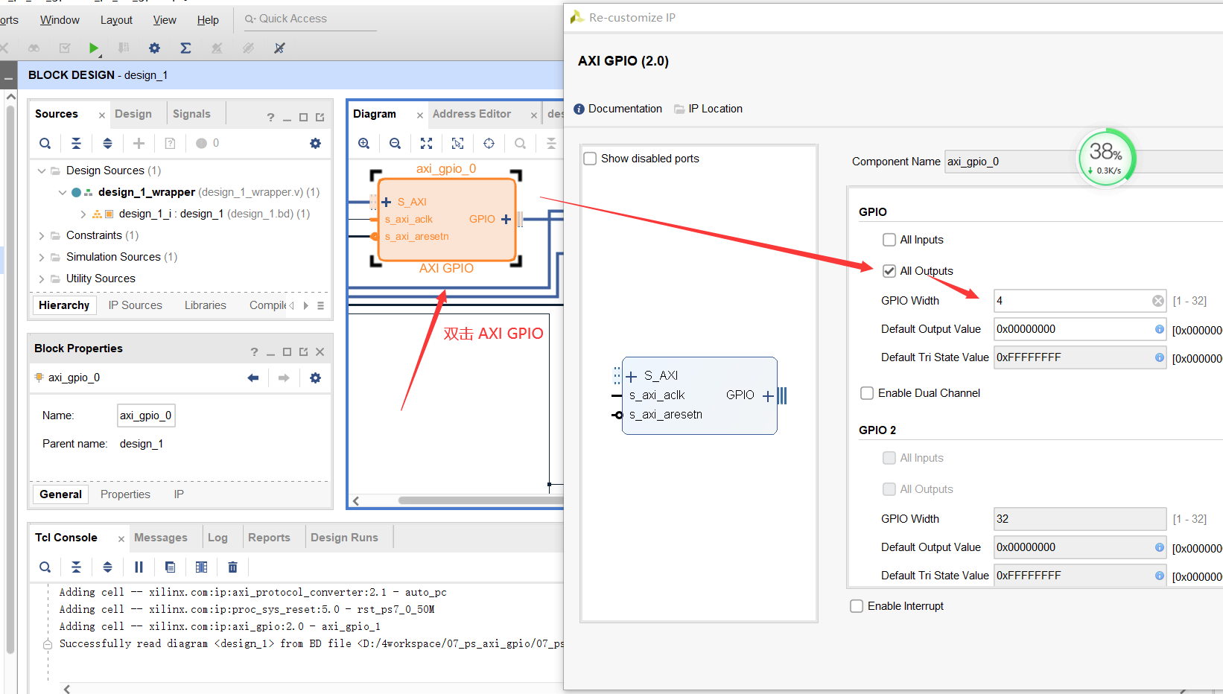Viewport: 1223px width, 694px height.
Task: Open Messages tab
Action: [x=161, y=538]
